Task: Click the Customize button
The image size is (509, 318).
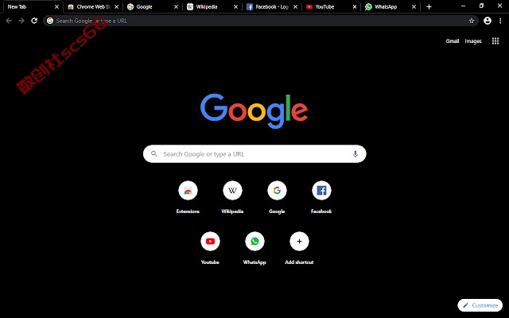Action: 480,305
